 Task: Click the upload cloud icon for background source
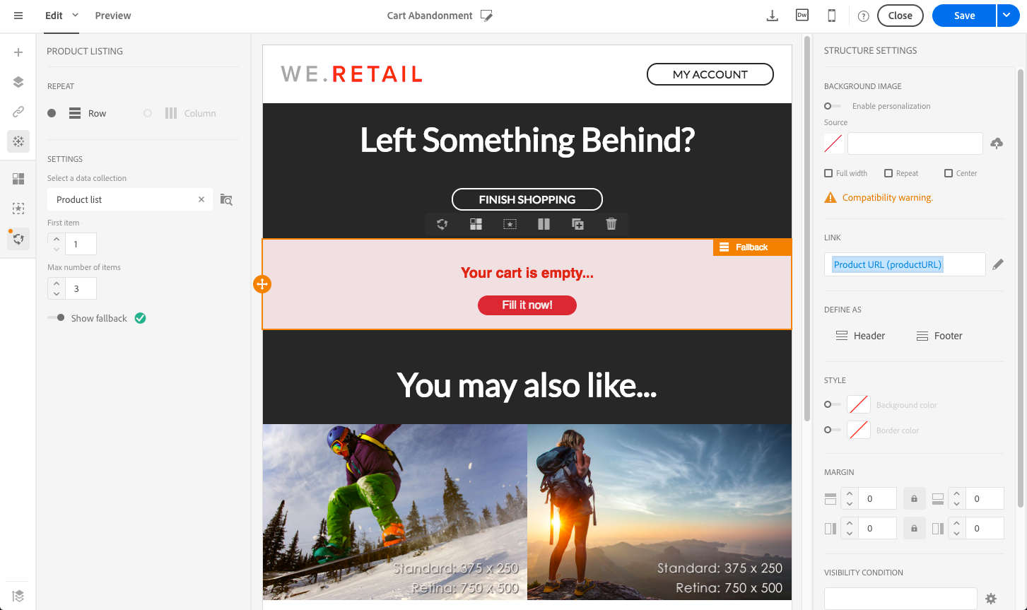pyautogui.click(x=997, y=143)
